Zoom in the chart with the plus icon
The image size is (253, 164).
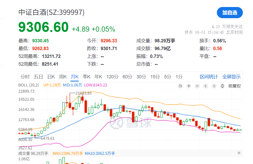pos(189,86)
